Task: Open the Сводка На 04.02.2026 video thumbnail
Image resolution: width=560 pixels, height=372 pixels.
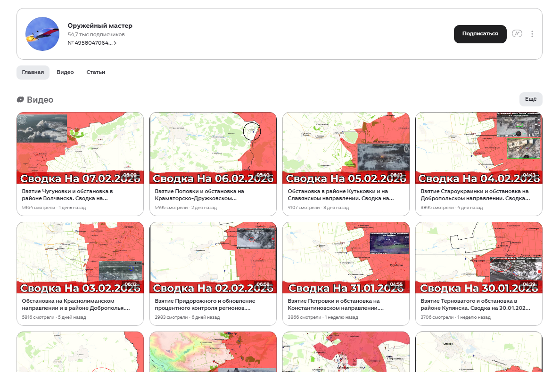Action: pos(479,147)
